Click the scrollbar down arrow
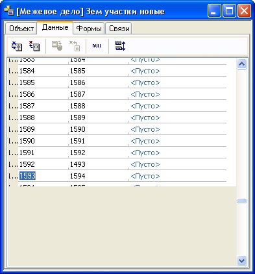This screenshot has height=274, width=255. click(241, 260)
